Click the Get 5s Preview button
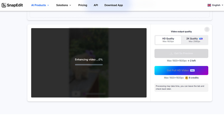Screen dimensions: 224x125 point(181,53)
